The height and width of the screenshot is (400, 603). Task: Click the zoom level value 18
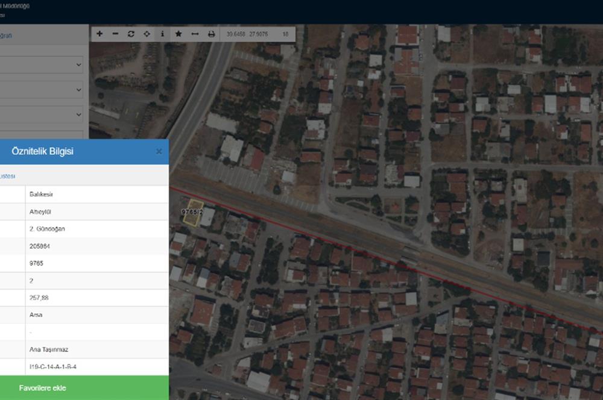(285, 34)
